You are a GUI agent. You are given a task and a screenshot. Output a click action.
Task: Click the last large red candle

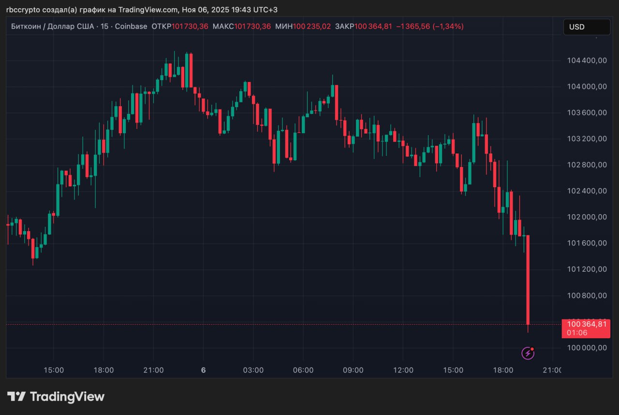point(528,280)
